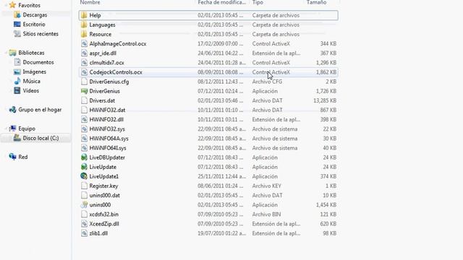Viewport: 463px width, 260px height.
Task: Select the HWiNFO32.sys file name
Action: tap(107, 129)
